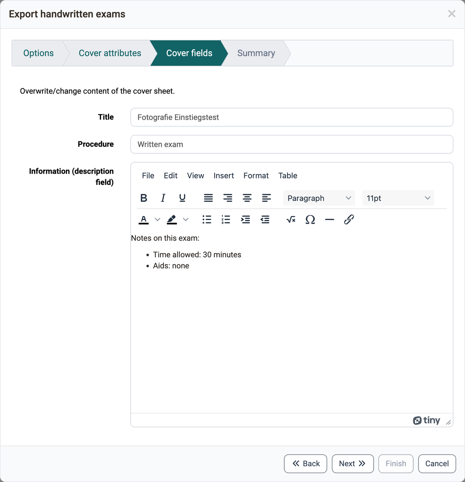Place cursor in 'Aids: none' bullet
Image resolution: width=465 pixels, height=482 pixels.
point(171,266)
